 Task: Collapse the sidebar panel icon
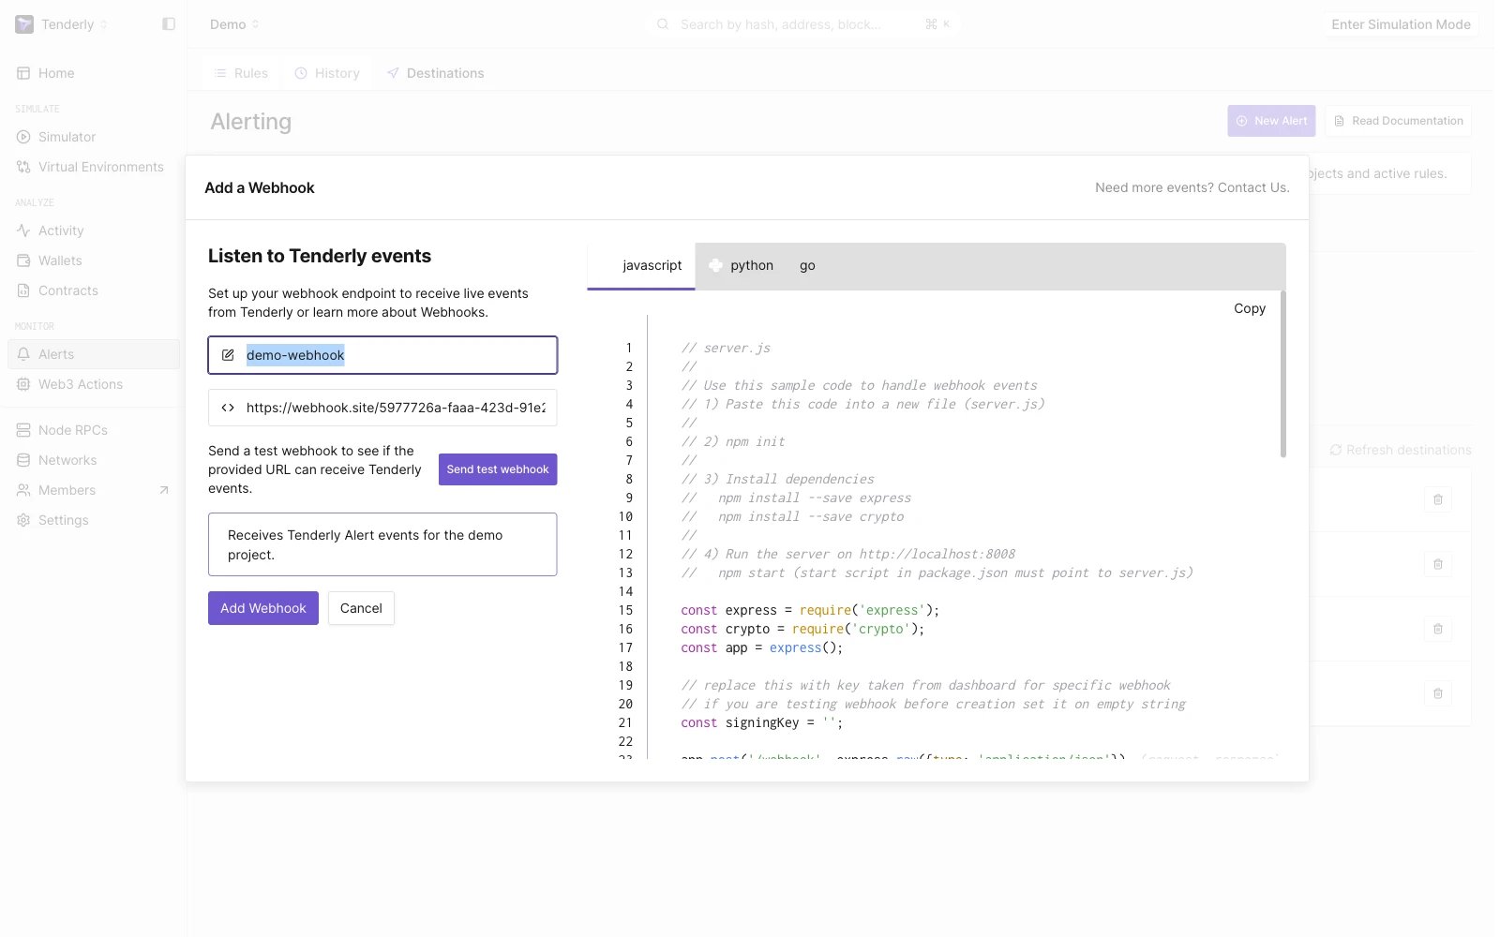click(169, 24)
